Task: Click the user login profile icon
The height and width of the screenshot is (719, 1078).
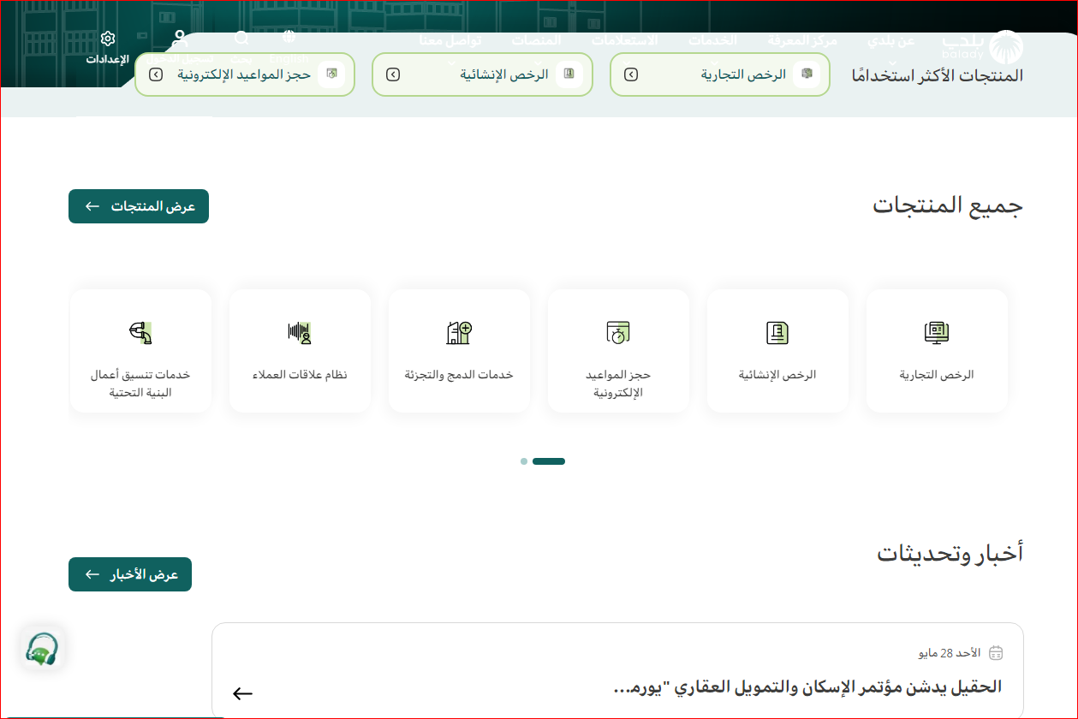Action: pos(180,39)
